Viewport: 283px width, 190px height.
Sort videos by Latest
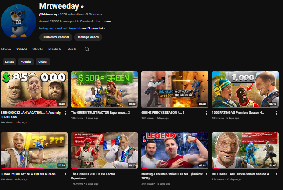click(x=9, y=62)
